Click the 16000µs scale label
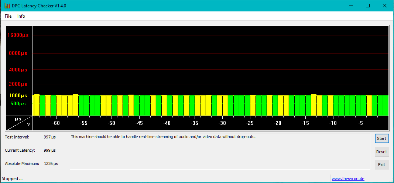The width and height of the screenshot is (394, 183). (18, 35)
